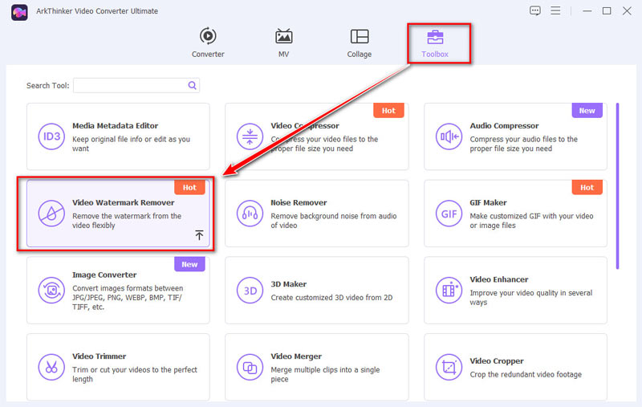Click the Audio Compressor speaker icon
Viewport: 642px width, 407px height.
(449, 136)
